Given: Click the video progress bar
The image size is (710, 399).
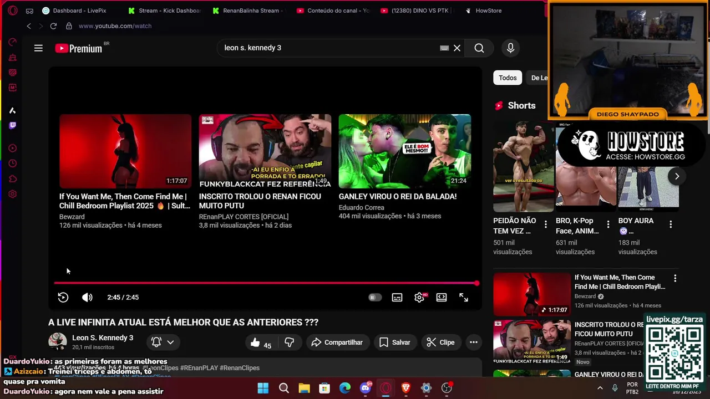Looking at the screenshot, I should 266,283.
